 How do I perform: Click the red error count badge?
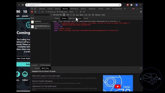[134, 9]
